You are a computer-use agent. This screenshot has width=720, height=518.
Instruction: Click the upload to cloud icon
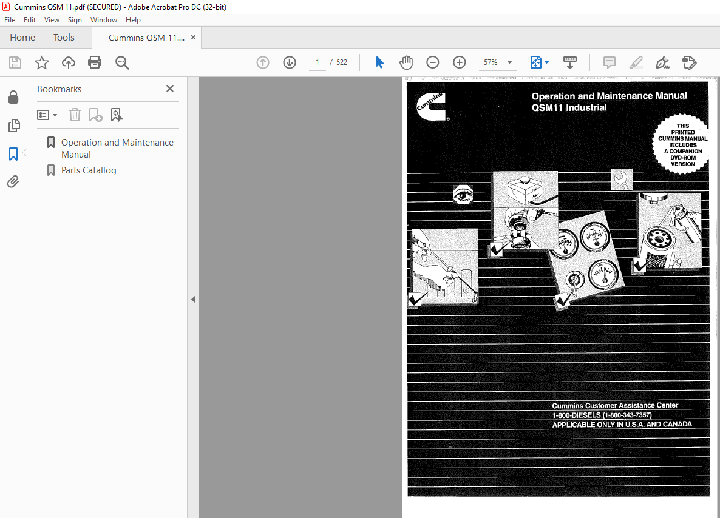(69, 62)
